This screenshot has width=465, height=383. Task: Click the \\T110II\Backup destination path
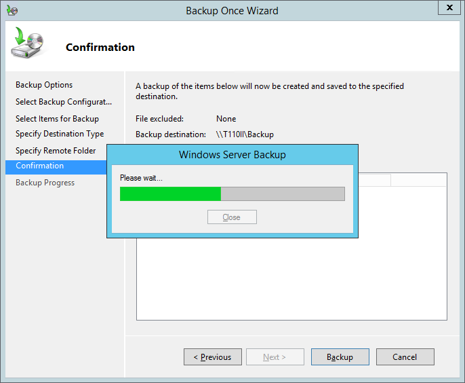(x=245, y=134)
